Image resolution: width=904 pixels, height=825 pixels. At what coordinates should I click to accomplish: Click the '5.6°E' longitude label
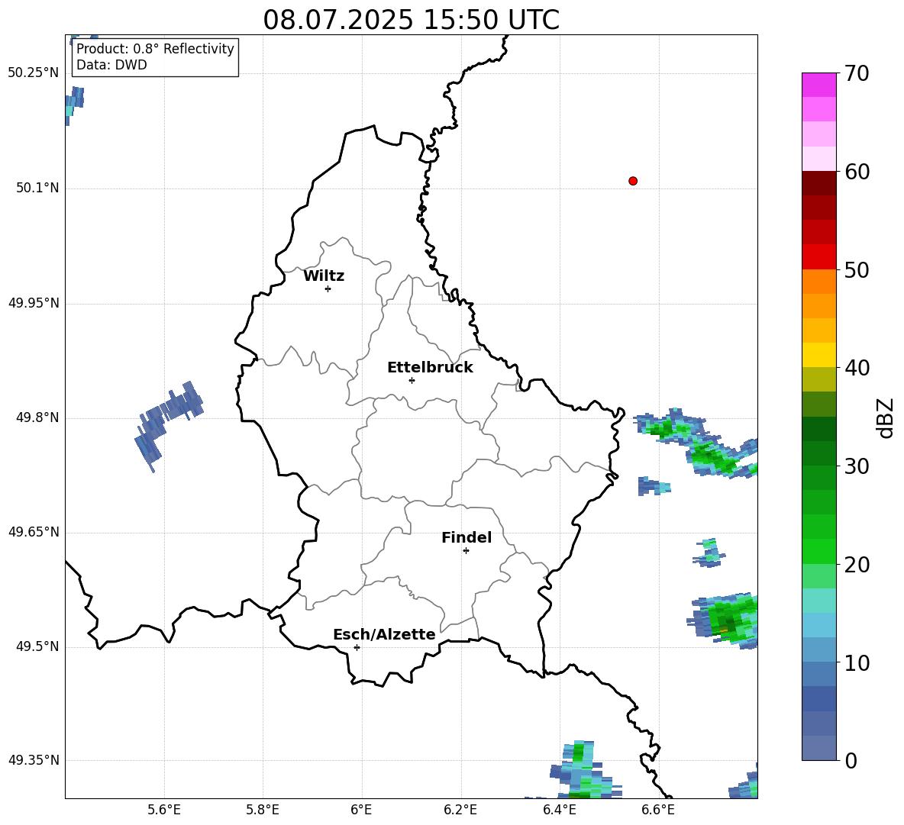[164, 810]
